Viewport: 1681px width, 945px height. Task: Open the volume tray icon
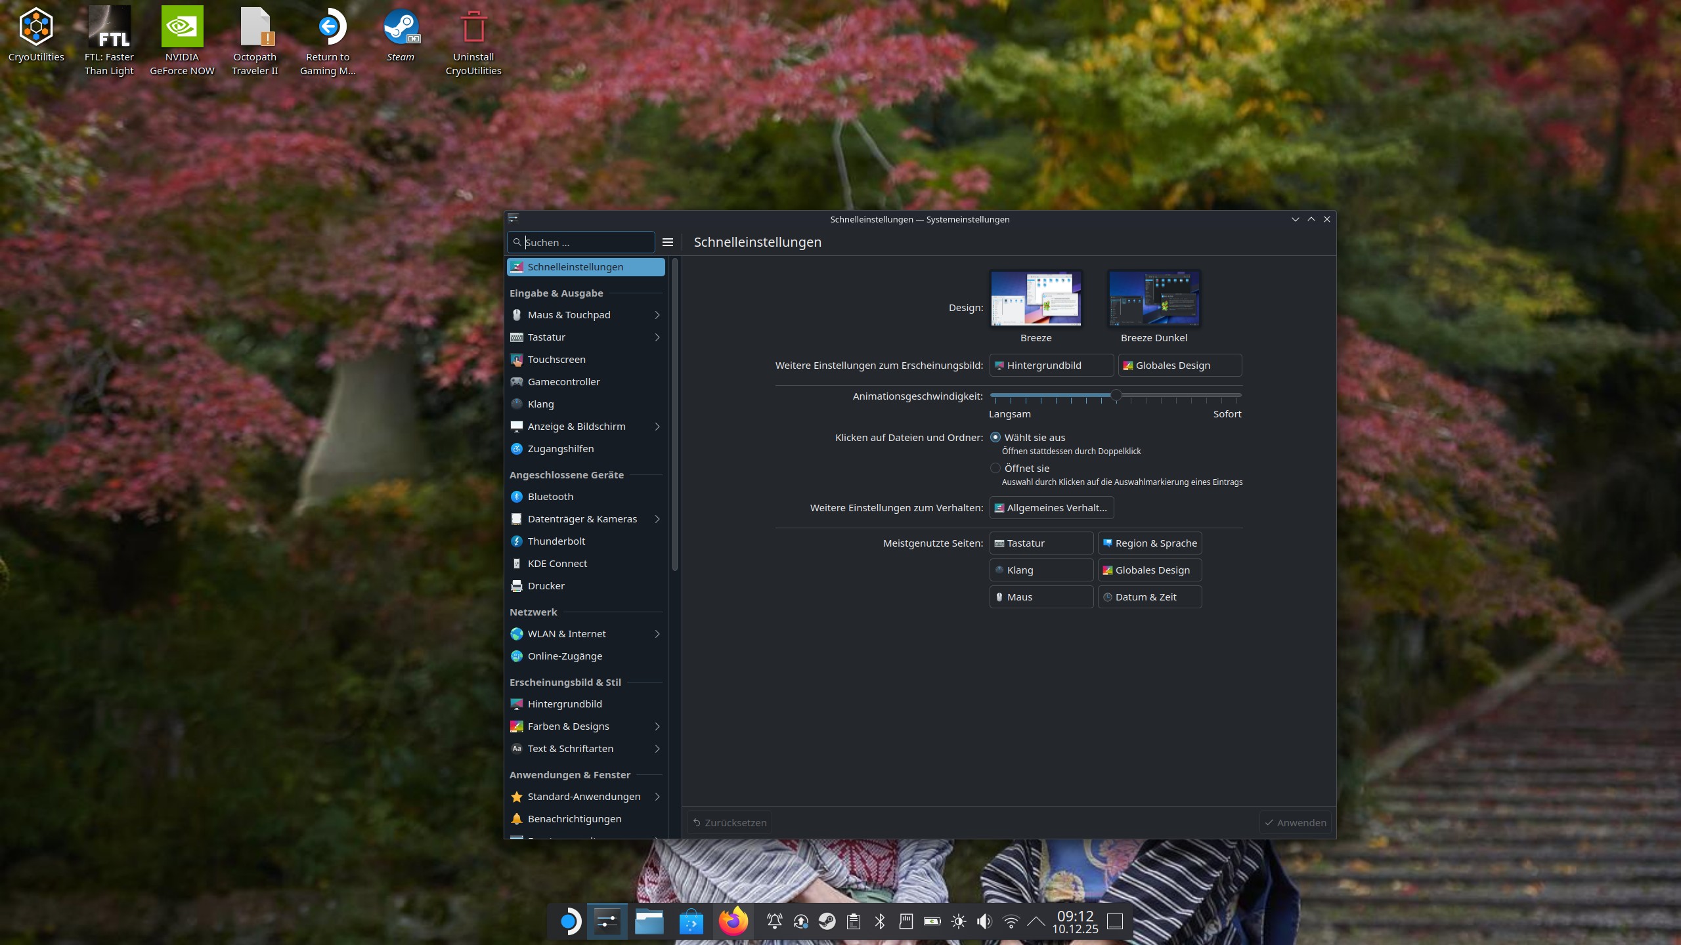984,921
